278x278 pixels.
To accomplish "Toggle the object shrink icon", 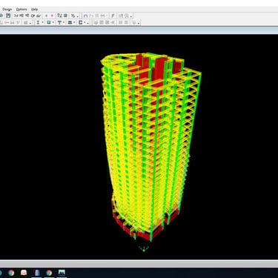I will [59, 16].
